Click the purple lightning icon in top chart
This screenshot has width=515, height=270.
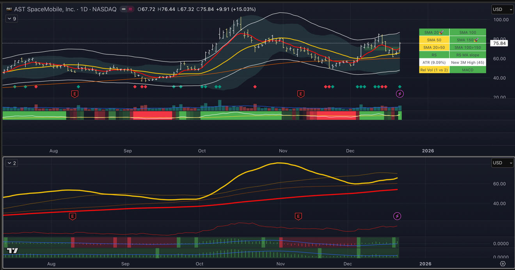pyautogui.click(x=400, y=93)
